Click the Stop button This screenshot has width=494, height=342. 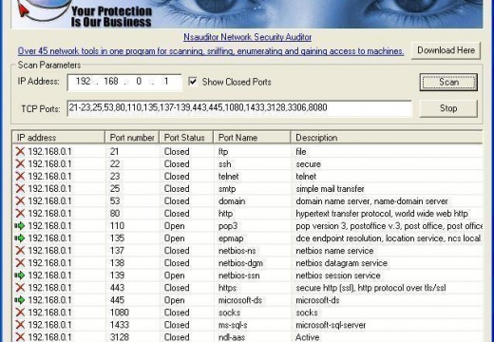pos(448,108)
